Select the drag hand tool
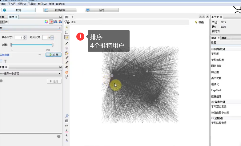The height and width of the screenshot is (146, 241). coord(67,37)
